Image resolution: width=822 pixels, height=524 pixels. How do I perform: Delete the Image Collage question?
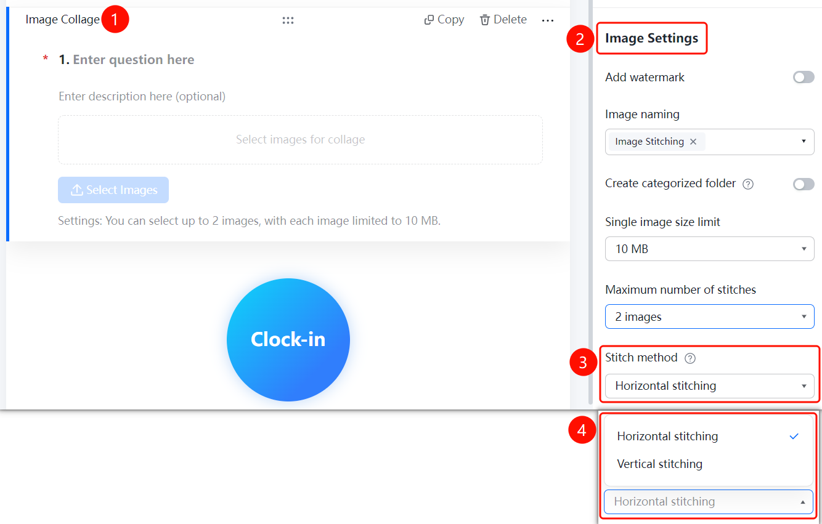(503, 20)
